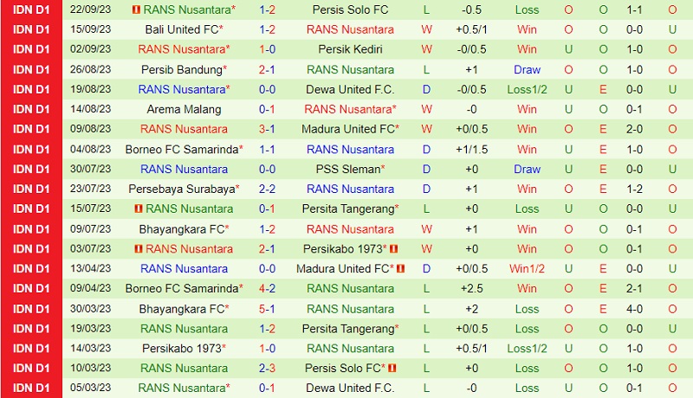Viewport: 693px width, 398px height.
Task: Open the 4-2 score match details
Action: pyautogui.click(x=268, y=288)
